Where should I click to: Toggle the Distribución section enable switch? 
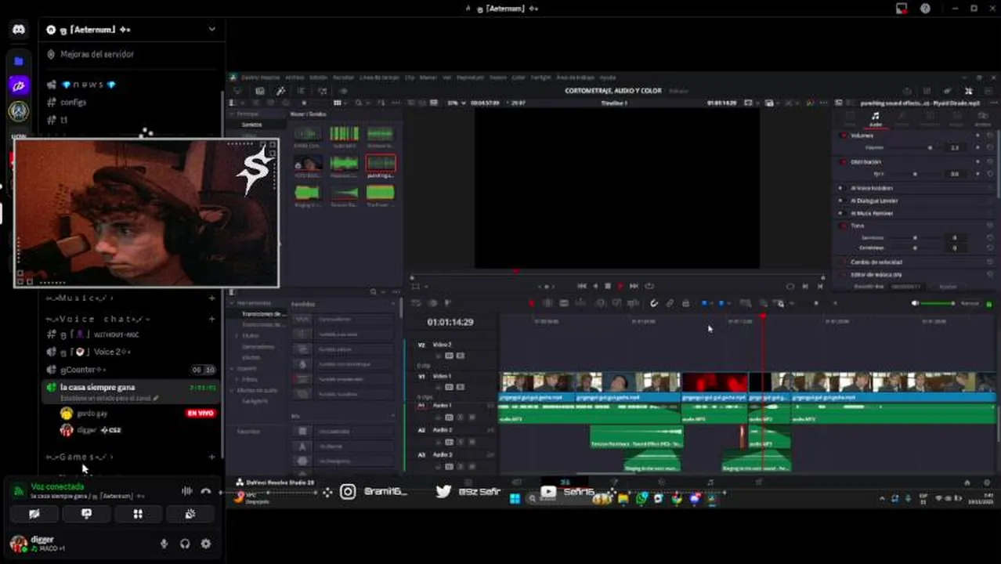pos(844,162)
